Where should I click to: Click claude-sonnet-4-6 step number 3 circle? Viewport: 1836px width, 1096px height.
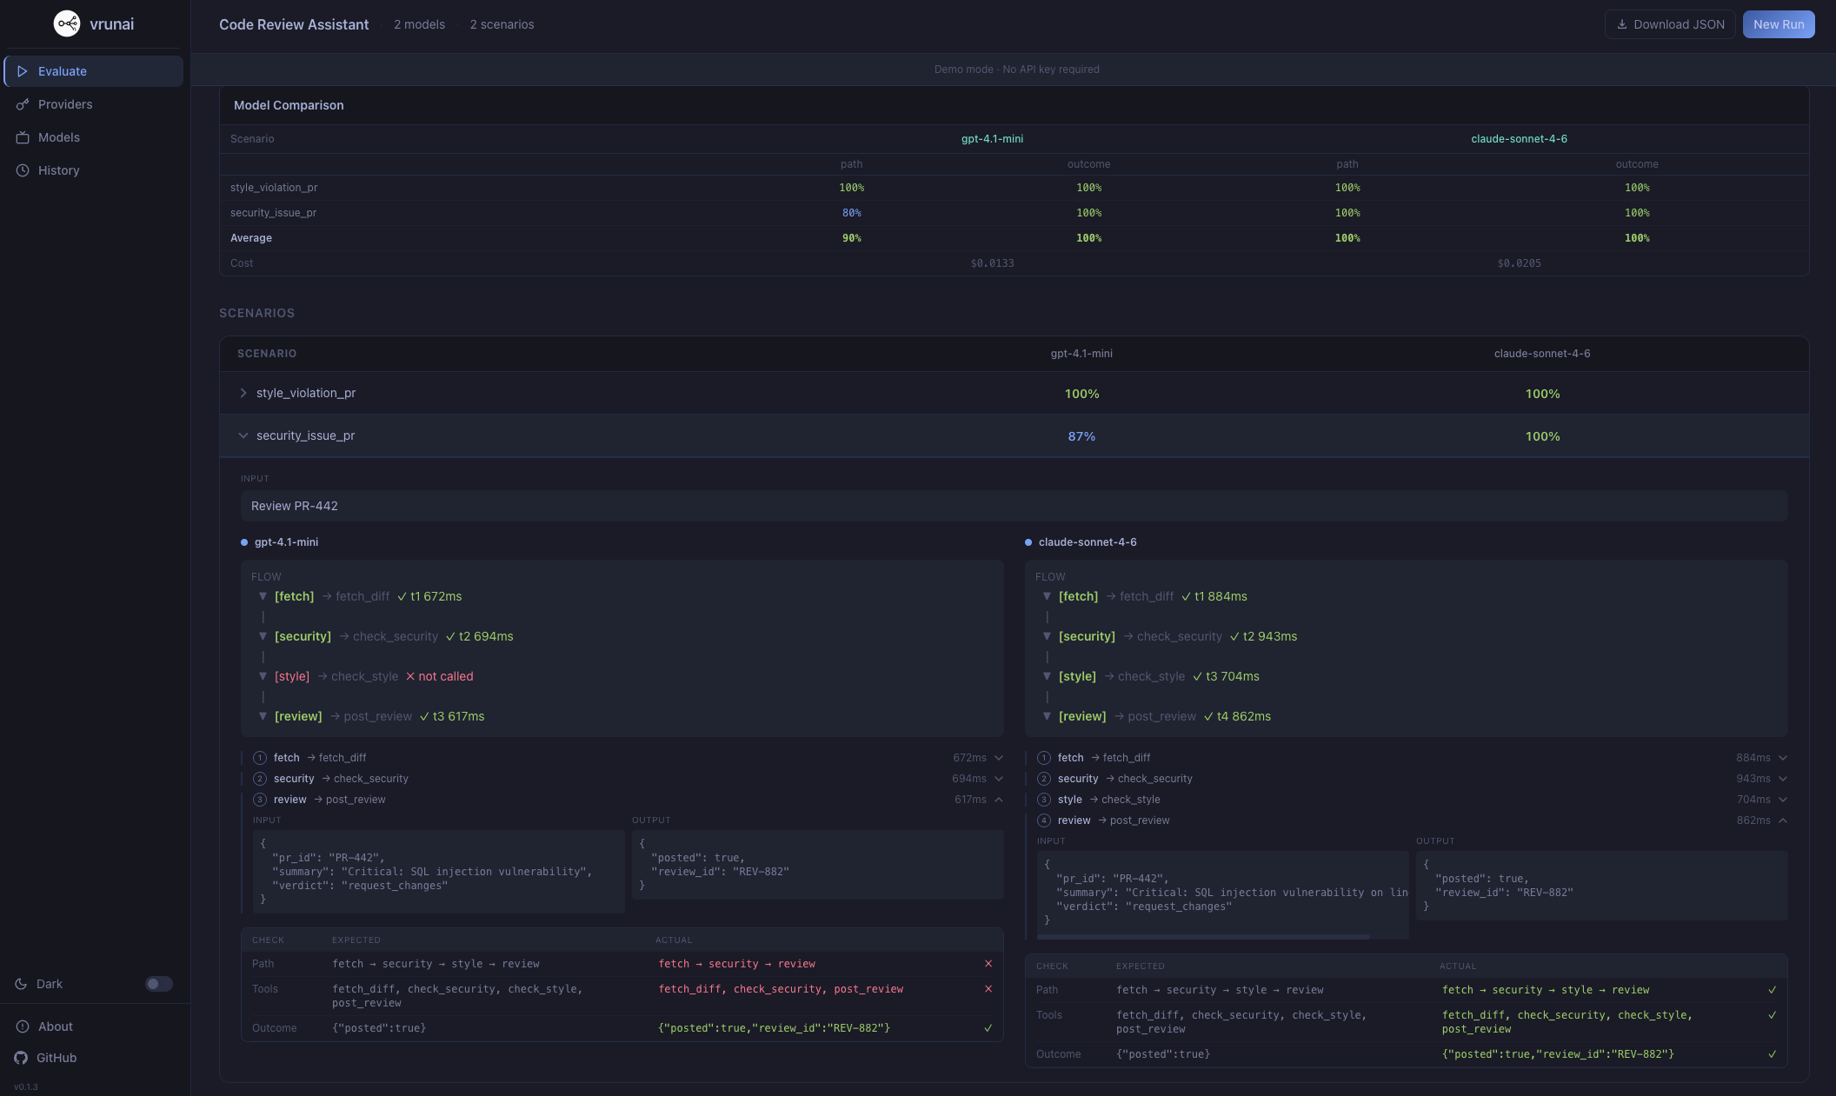coord(1044,800)
